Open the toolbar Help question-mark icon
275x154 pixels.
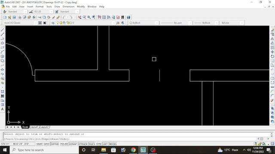point(128,17)
